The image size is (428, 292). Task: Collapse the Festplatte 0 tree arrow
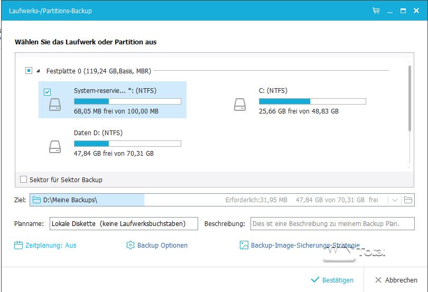[x=39, y=70]
